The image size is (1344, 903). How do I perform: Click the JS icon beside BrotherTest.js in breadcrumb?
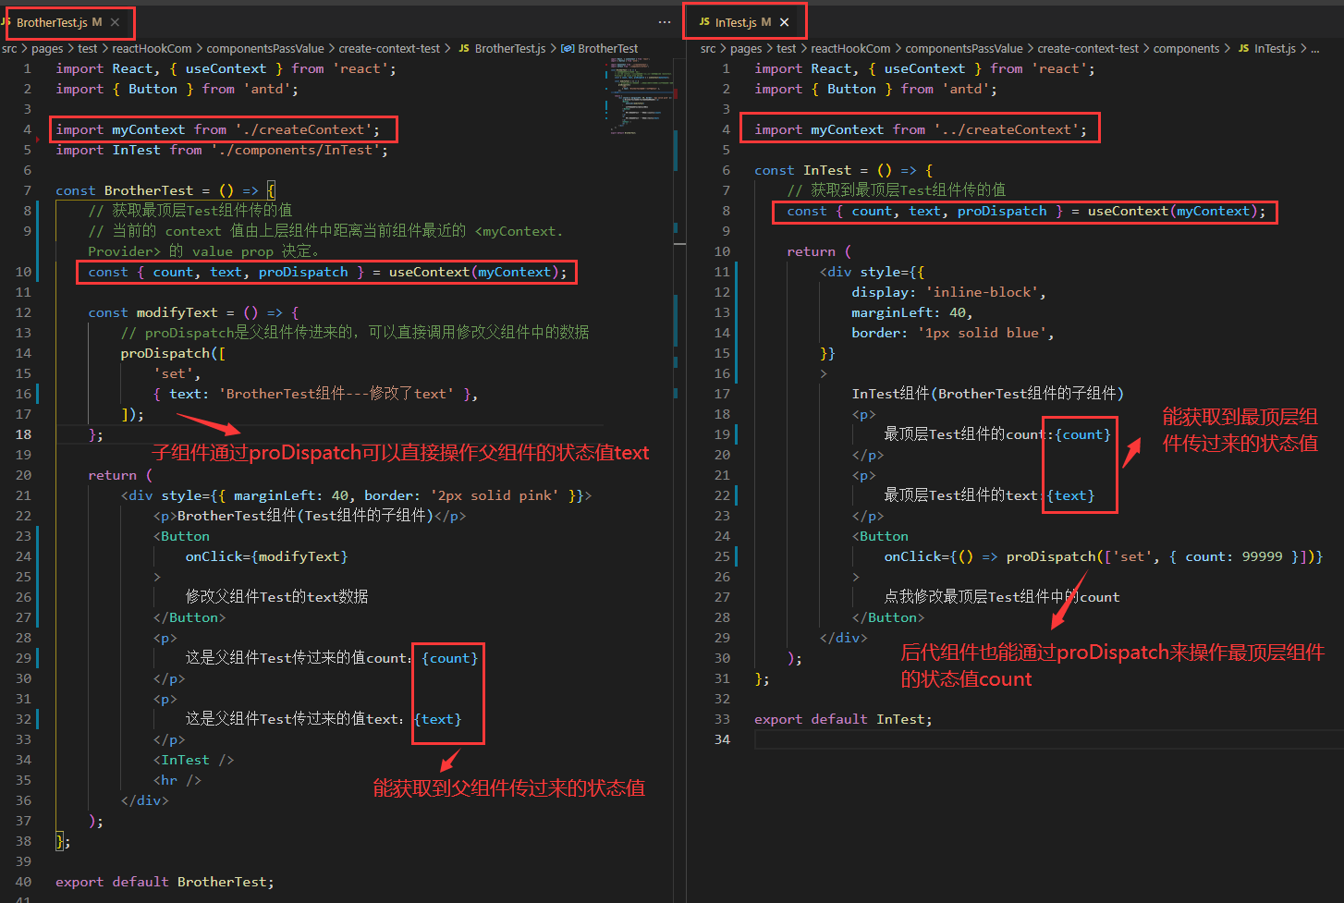[x=464, y=48]
